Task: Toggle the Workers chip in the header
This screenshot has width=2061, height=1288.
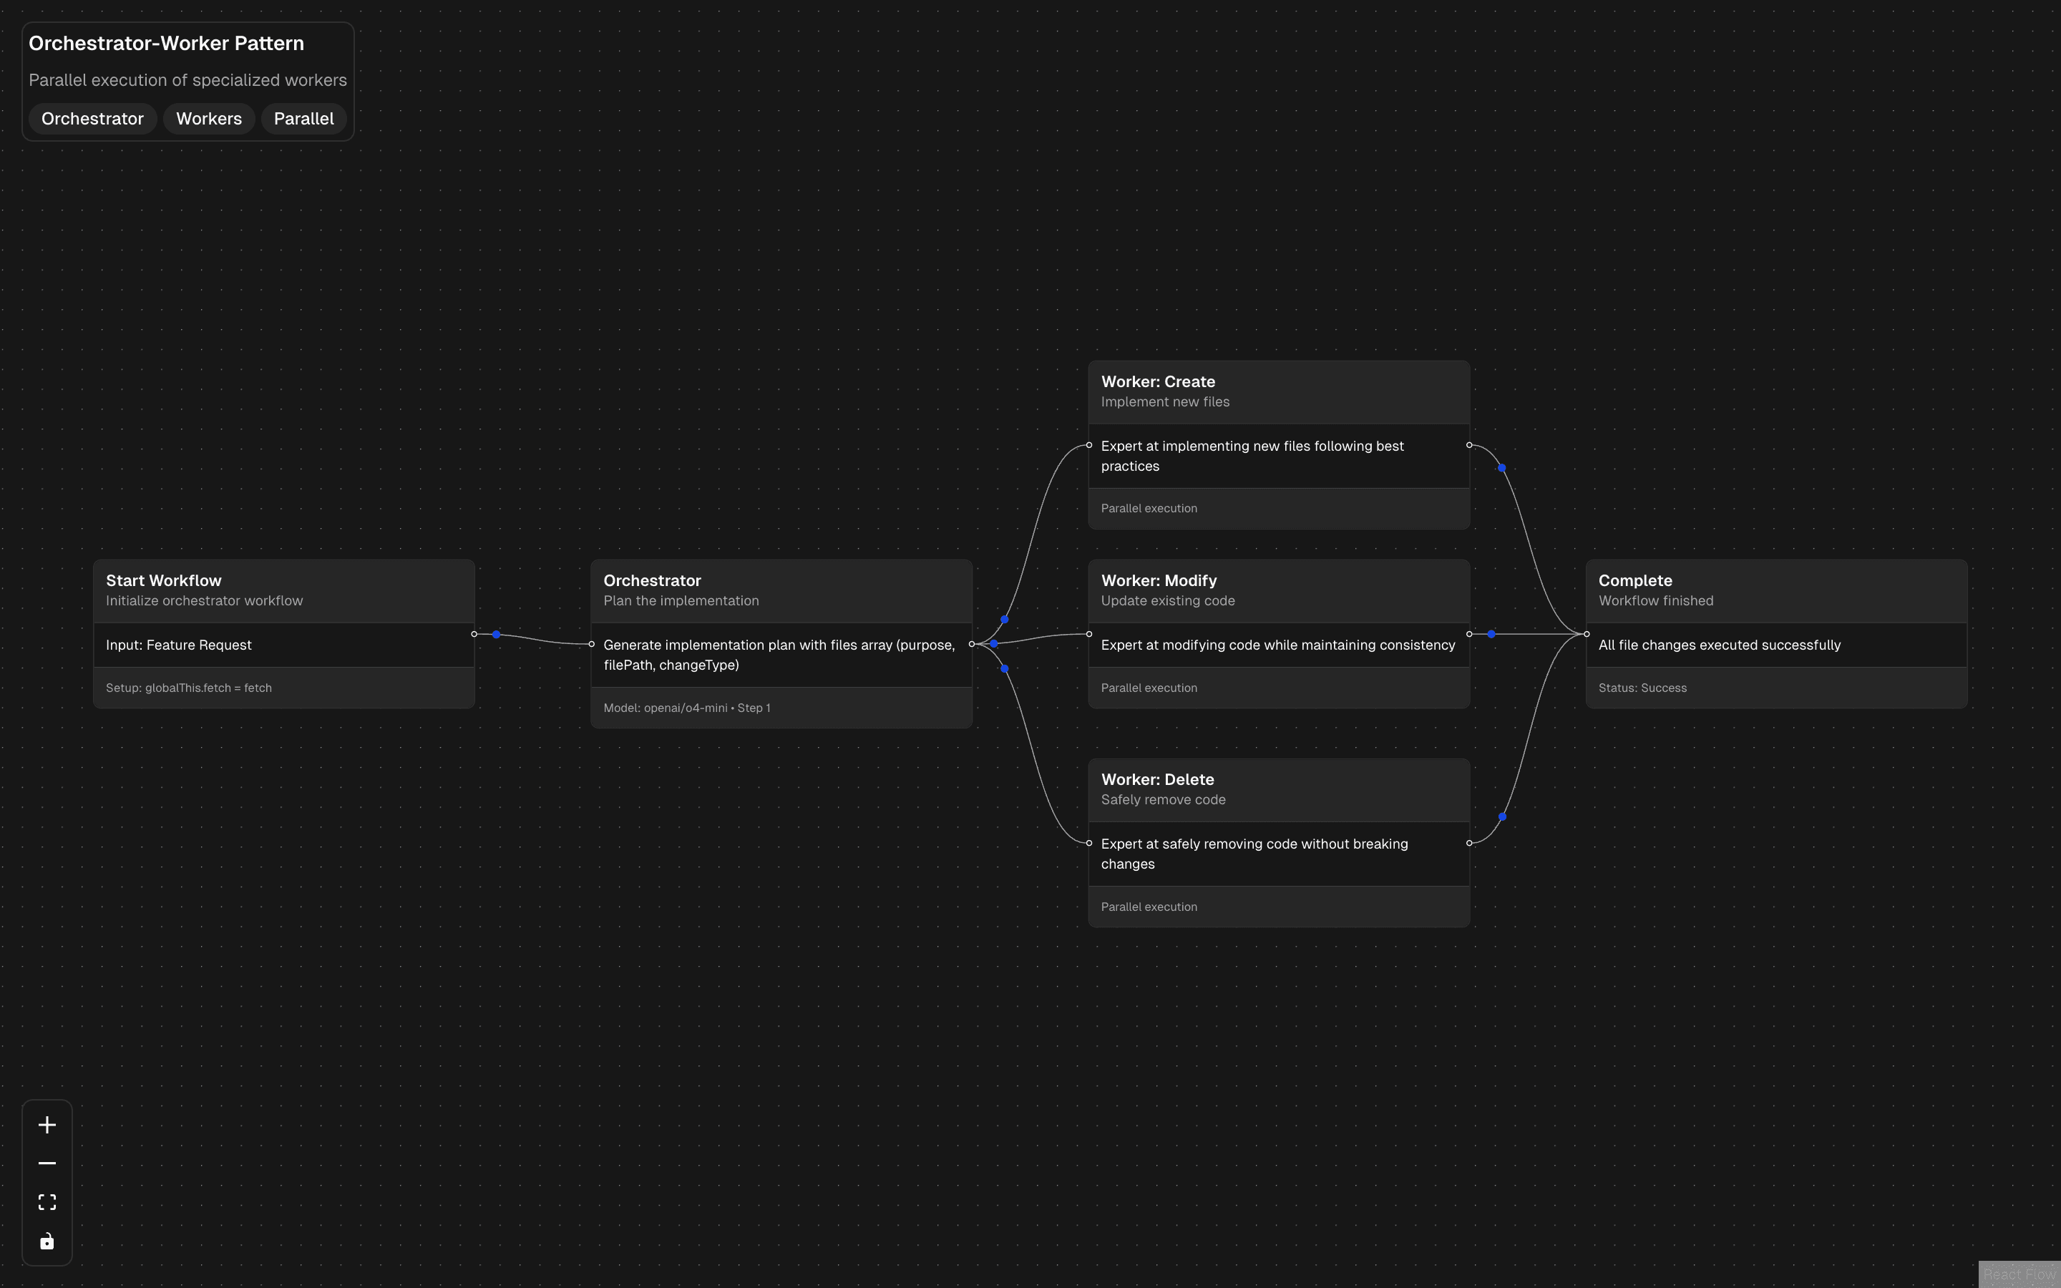Action: [x=209, y=118]
